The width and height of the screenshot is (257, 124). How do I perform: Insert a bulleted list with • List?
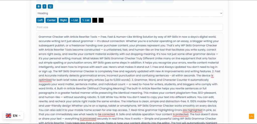(x=75, y=20)
